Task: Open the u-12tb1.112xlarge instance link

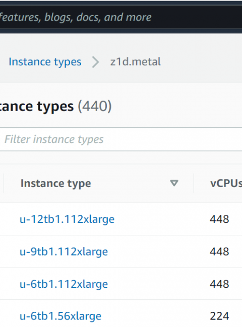Action: pos(67,219)
